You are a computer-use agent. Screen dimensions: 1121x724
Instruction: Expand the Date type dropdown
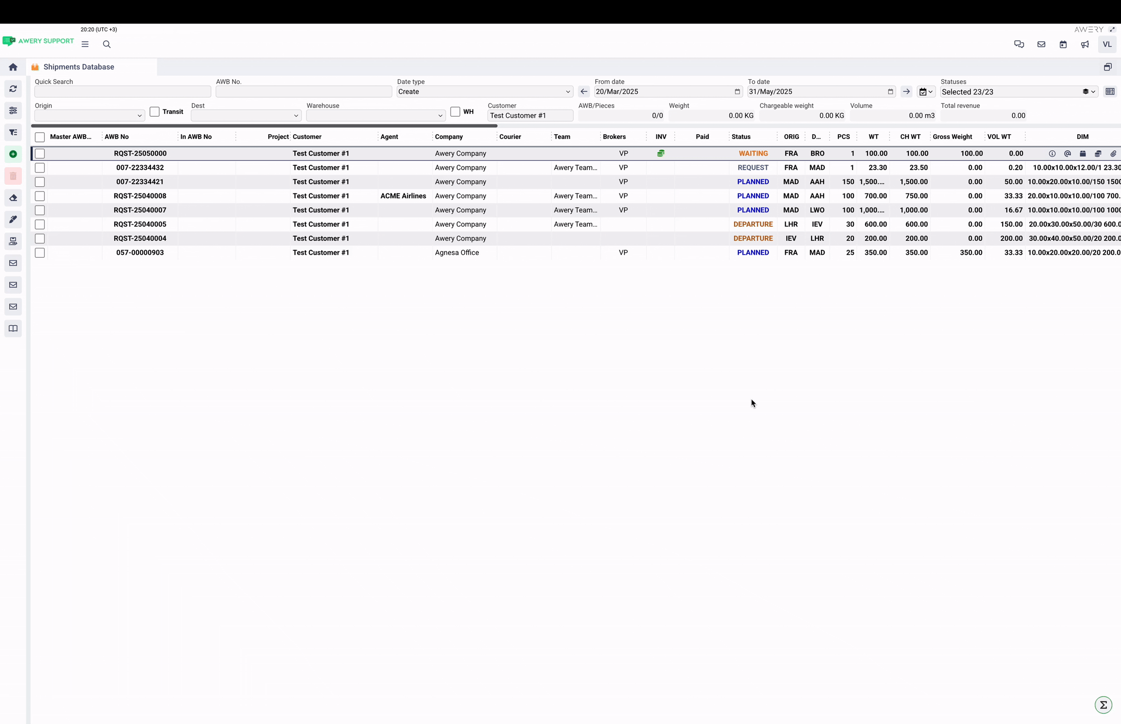(x=484, y=92)
